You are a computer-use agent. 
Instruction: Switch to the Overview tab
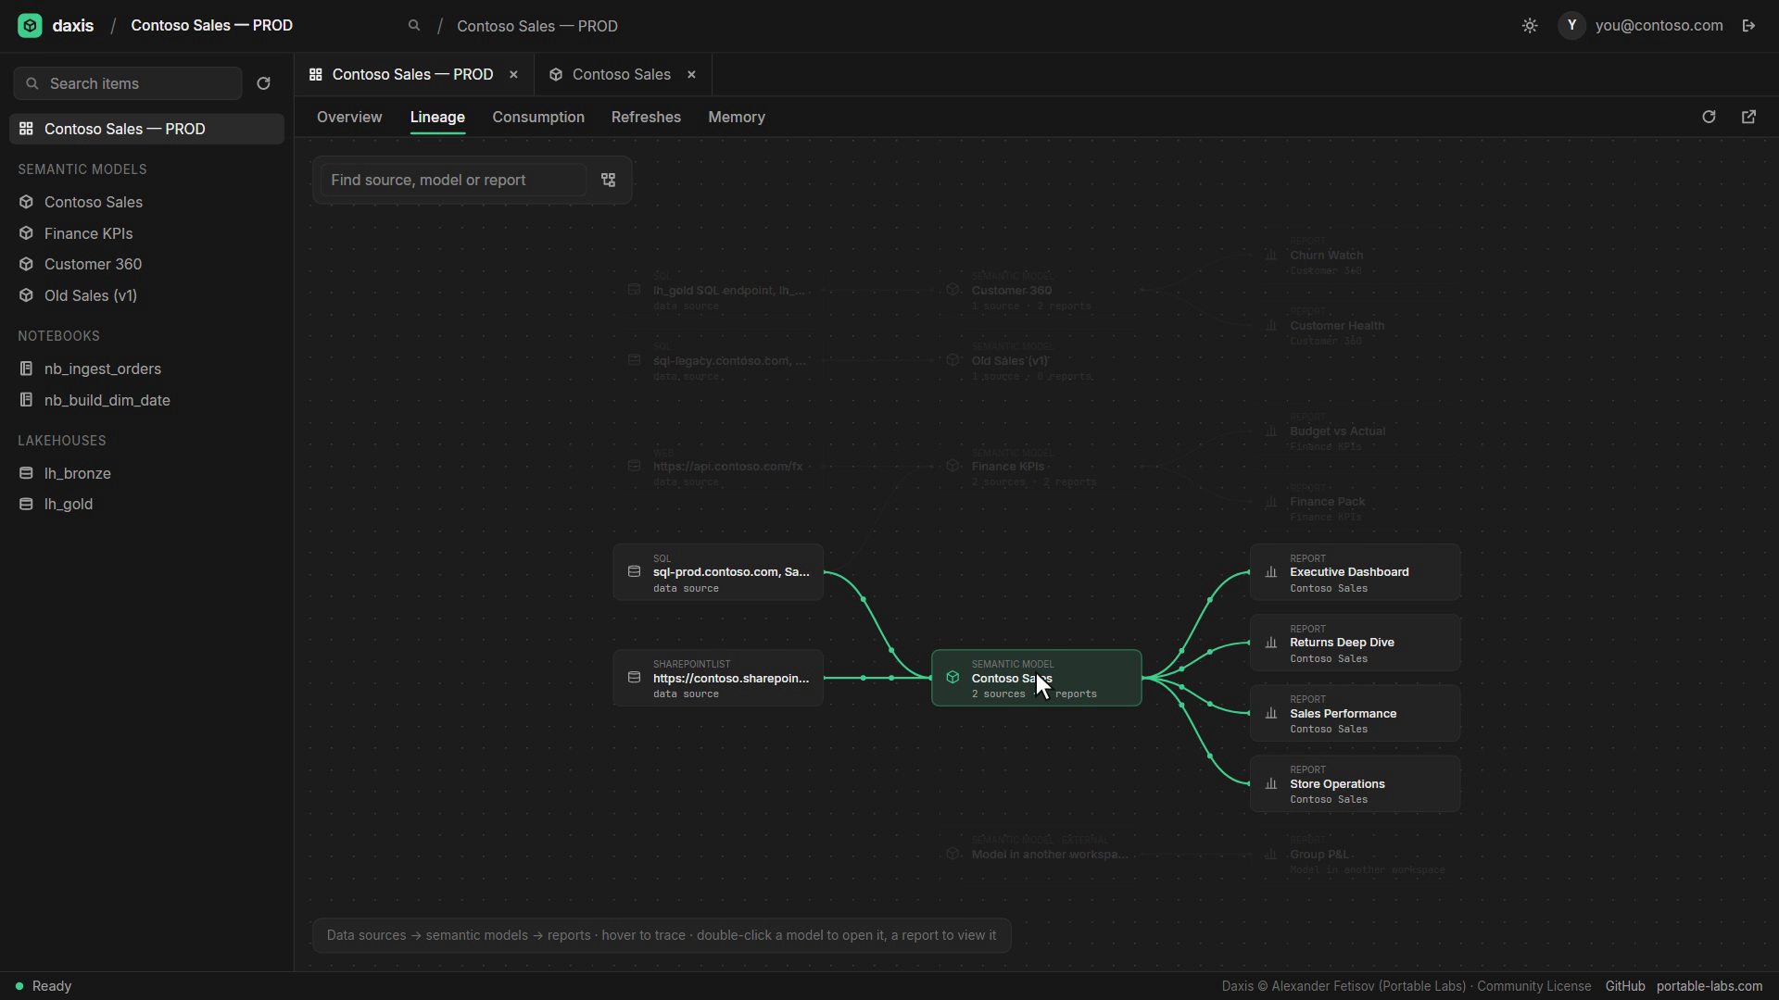(x=349, y=118)
